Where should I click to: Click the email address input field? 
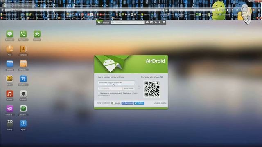click(x=116, y=82)
